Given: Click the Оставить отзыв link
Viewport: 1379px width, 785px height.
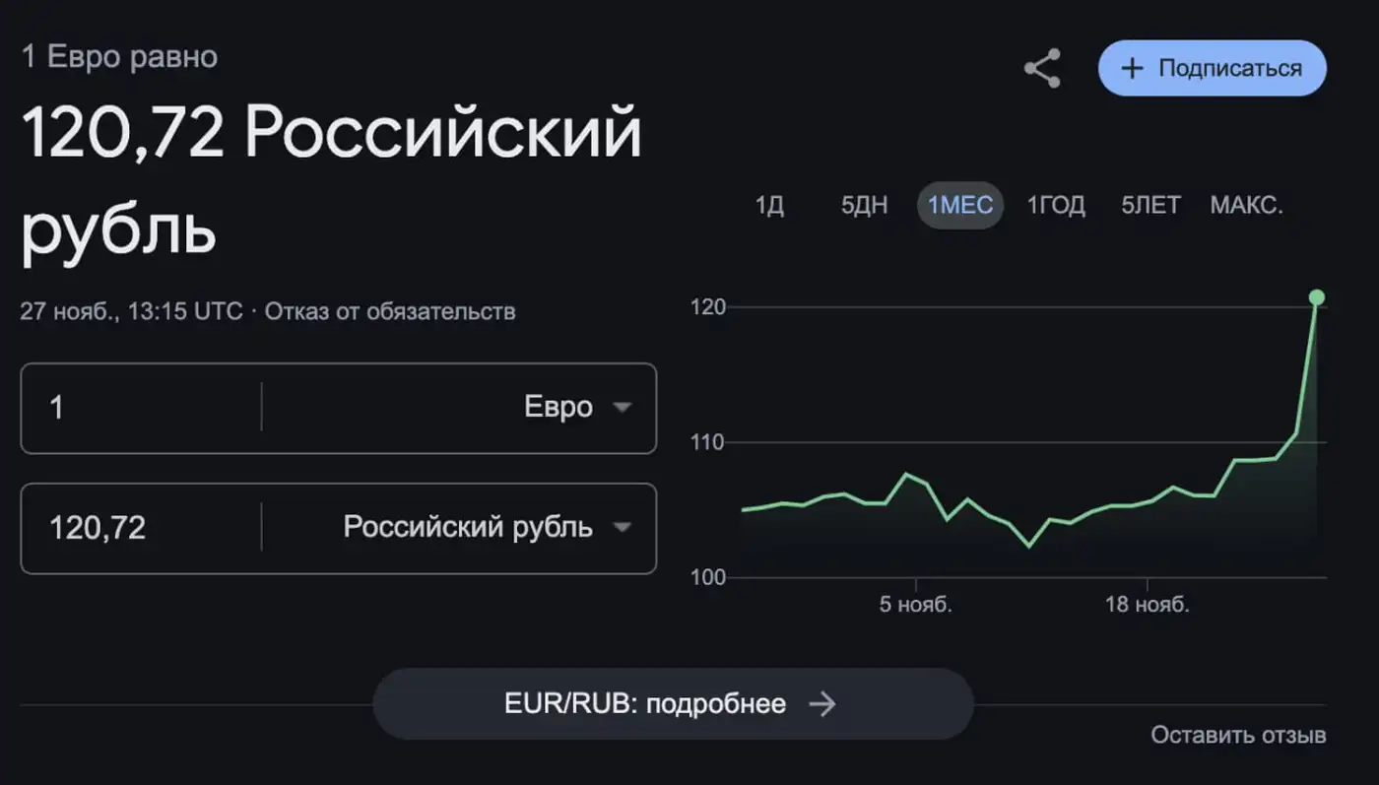Looking at the screenshot, I should pyautogui.click(x=1238, y=735).
